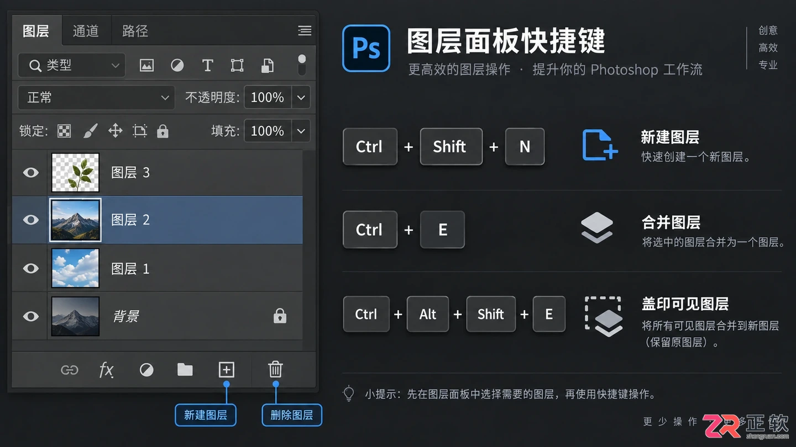
Task: Open the 类型 filter type dropdown
Action: (72, 66)
